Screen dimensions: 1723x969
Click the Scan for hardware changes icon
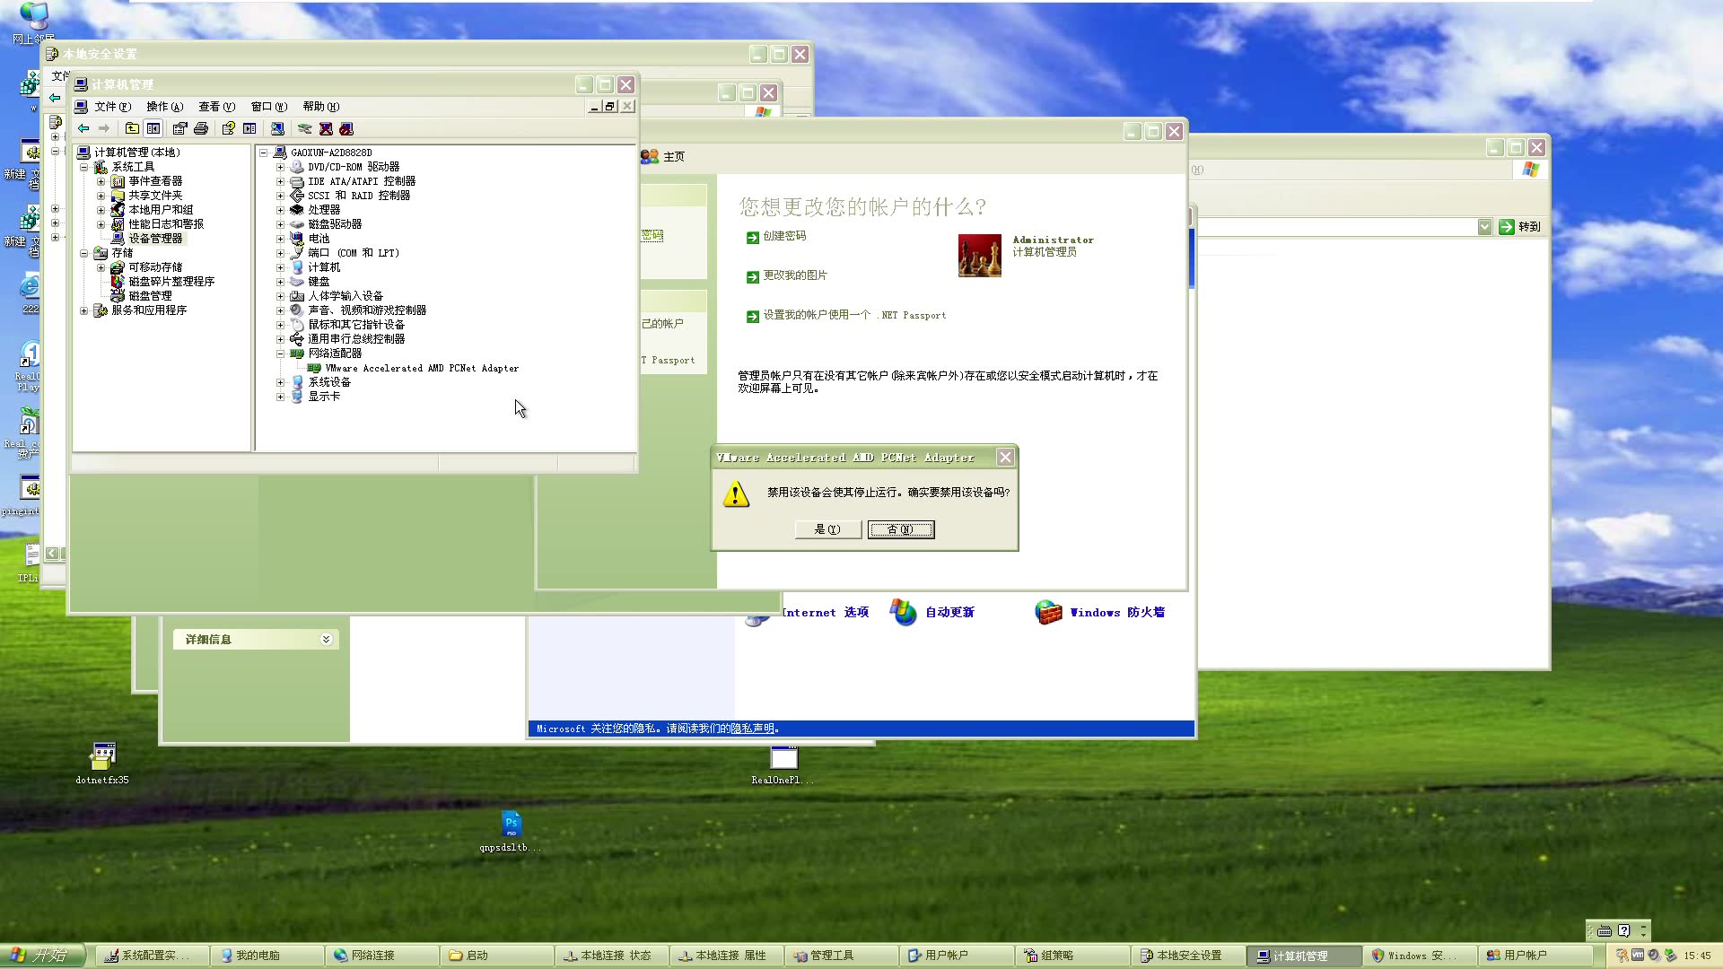click(x=277, y=129)
